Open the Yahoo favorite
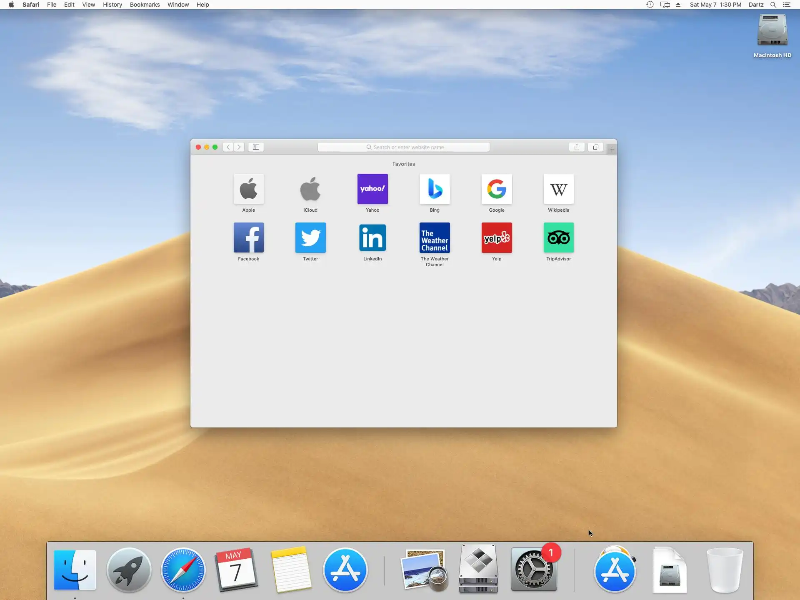The height and width of the screenshot is (600, 800). [x=372, y=189]
